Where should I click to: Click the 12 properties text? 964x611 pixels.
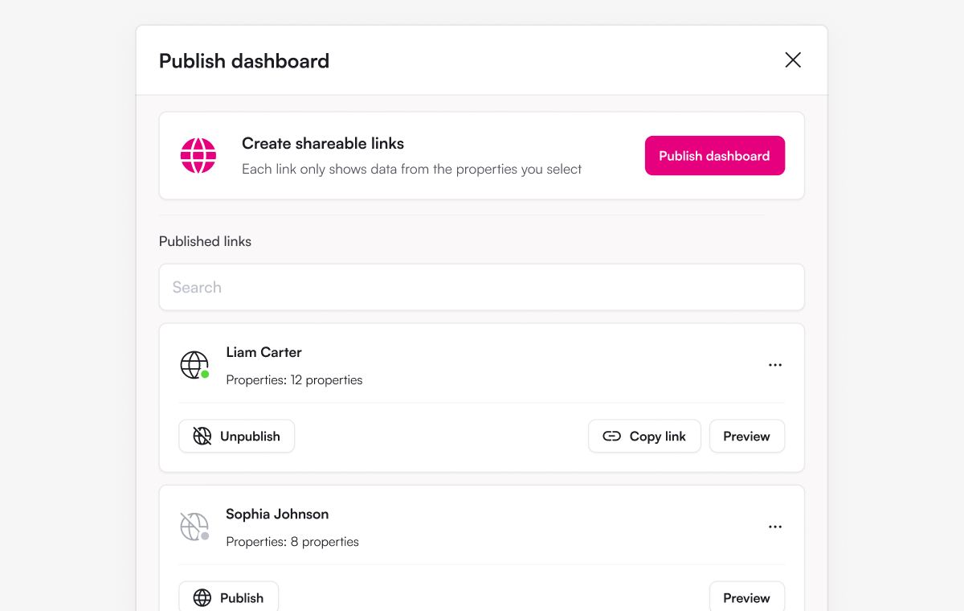pos(327,380)
